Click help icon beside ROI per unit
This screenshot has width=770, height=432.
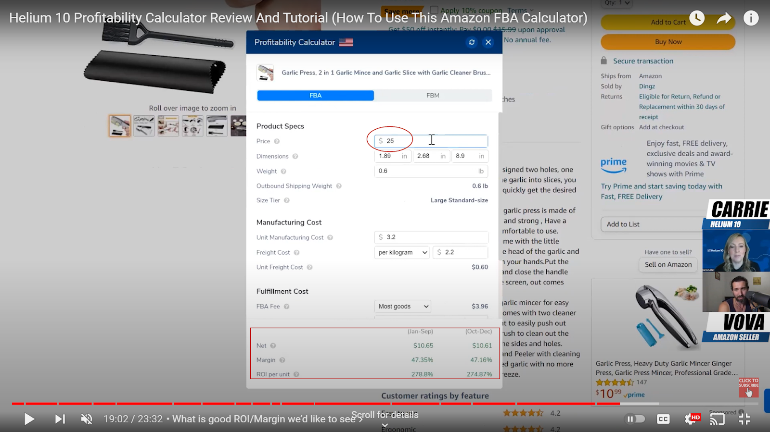point(296,374)
